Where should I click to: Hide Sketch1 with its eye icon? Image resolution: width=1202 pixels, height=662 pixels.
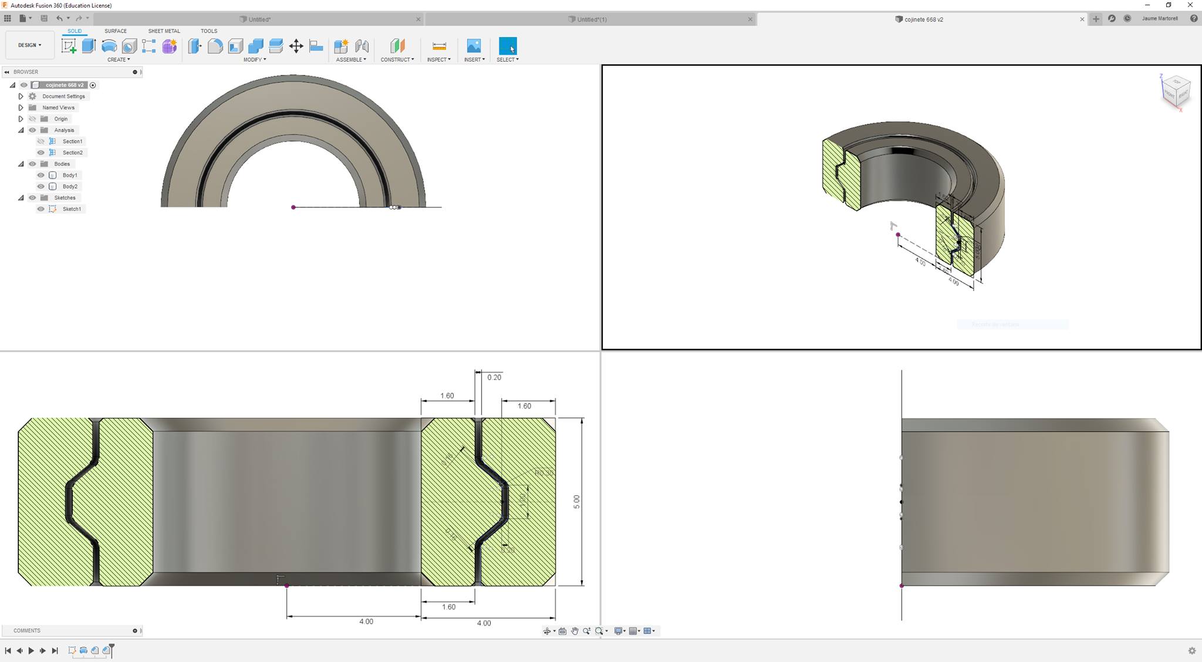(41, 209)
